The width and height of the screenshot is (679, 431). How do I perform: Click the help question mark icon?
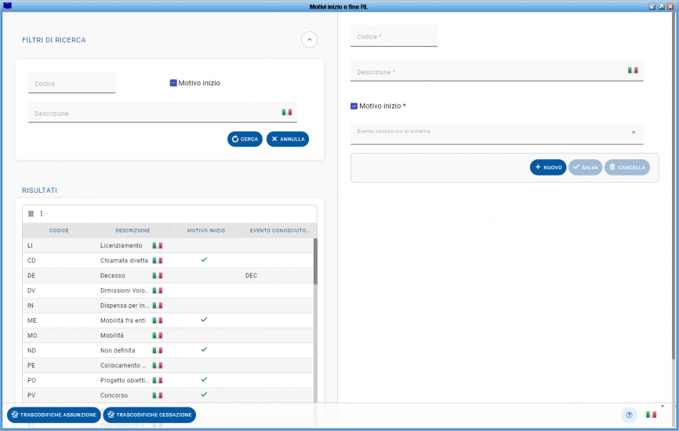(x=629, y=415)
